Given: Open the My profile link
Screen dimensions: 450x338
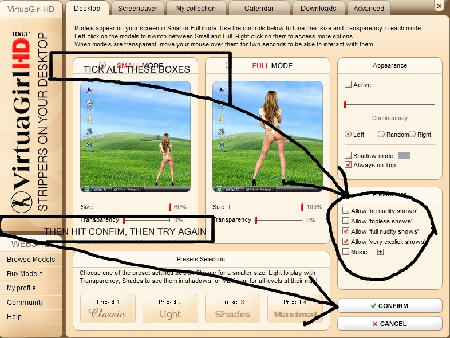Looking at the screenshot, I should tap(21, 288).
